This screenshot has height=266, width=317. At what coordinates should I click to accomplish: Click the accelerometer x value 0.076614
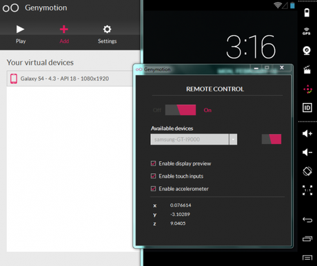[181, 206]
